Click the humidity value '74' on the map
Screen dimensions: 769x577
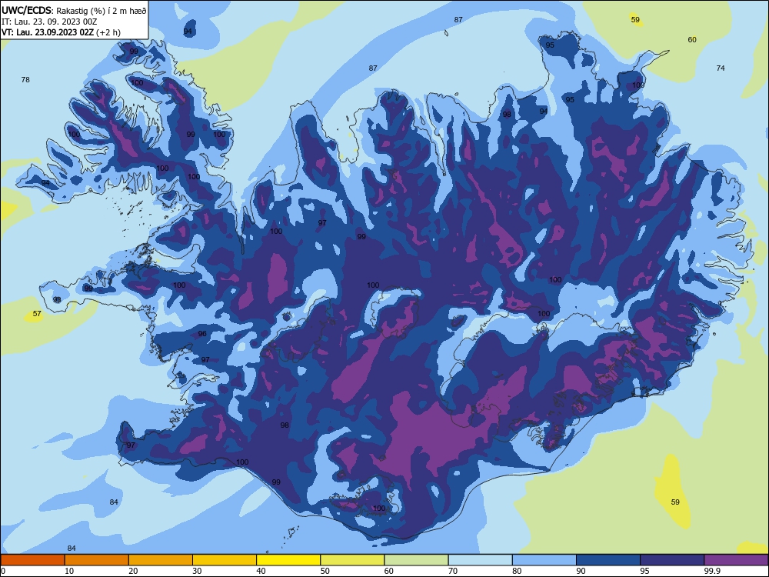click(721, 68)
